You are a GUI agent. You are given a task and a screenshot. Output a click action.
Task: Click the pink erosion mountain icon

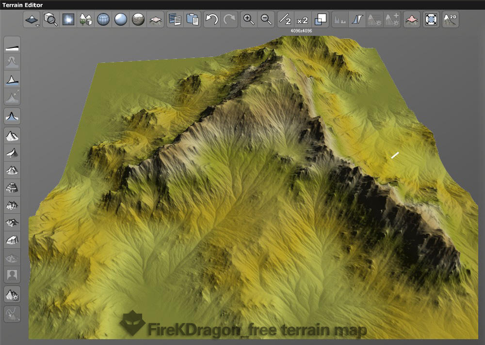tap(411, 19)
